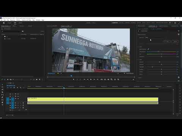Click the Program Monitor playhead marker
The height and width of the screenshot is (136, 182).
(x=71, y=76)
